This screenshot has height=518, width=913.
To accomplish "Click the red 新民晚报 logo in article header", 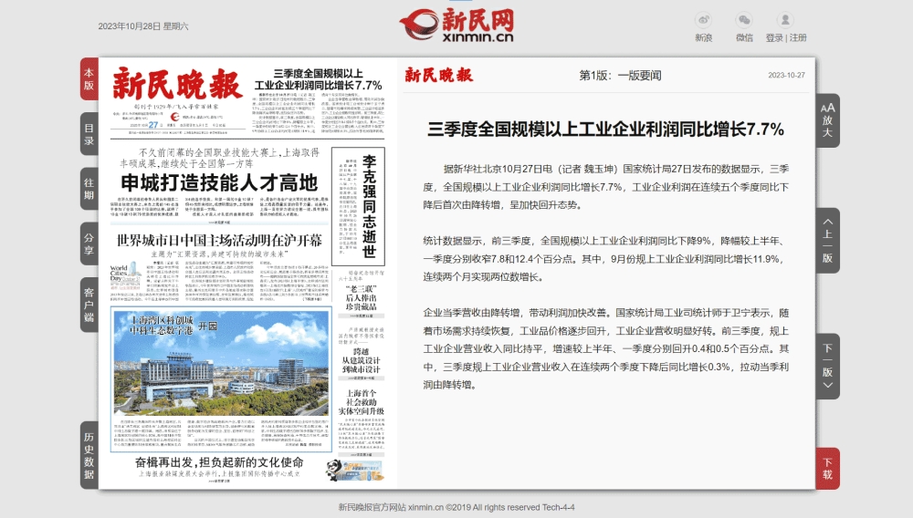I will point(439,75).
